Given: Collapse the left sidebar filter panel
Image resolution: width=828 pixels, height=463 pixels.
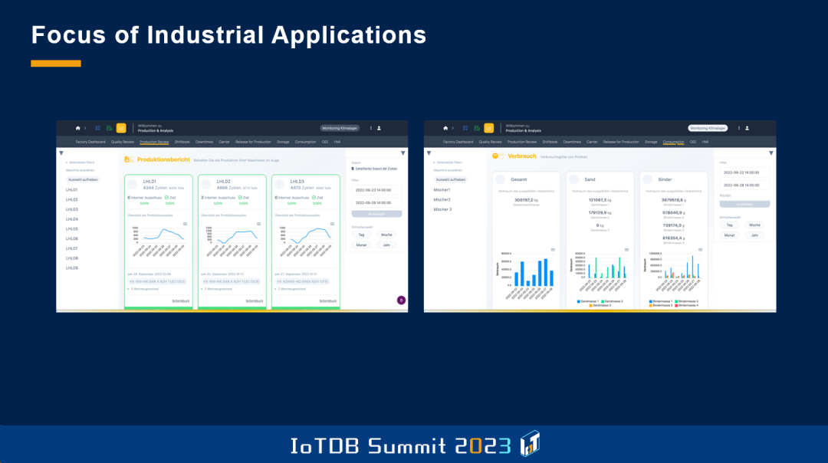Looking at the screenshot, I should pos(62,153).
